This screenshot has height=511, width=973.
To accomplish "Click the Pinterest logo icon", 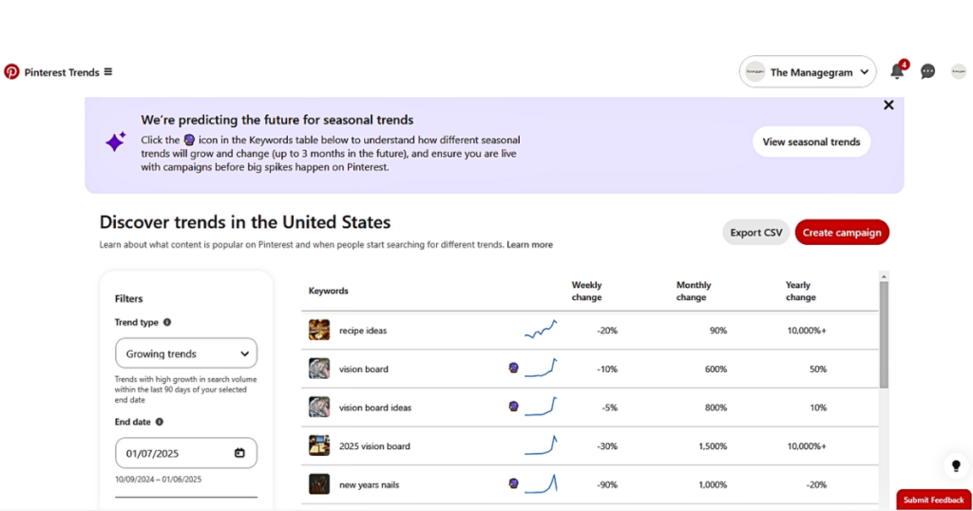I will click(x=11, y=72).
